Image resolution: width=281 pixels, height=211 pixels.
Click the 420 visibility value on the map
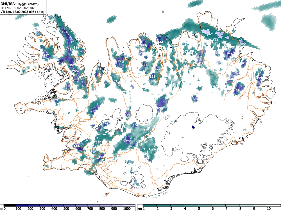point(68,86)
